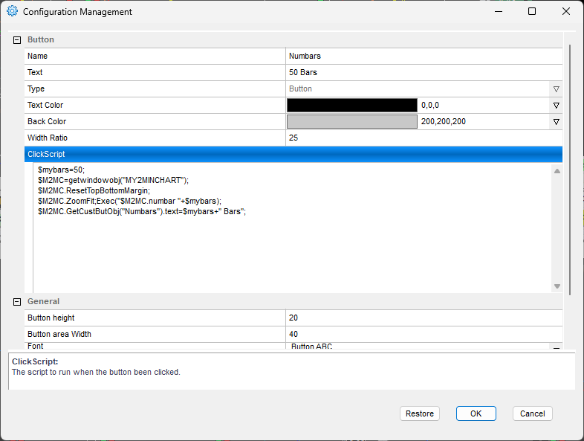Confirm with the OK button
The height and width of the screenshot is (441, 584).
pyautogui.click(x=476, y=413)
